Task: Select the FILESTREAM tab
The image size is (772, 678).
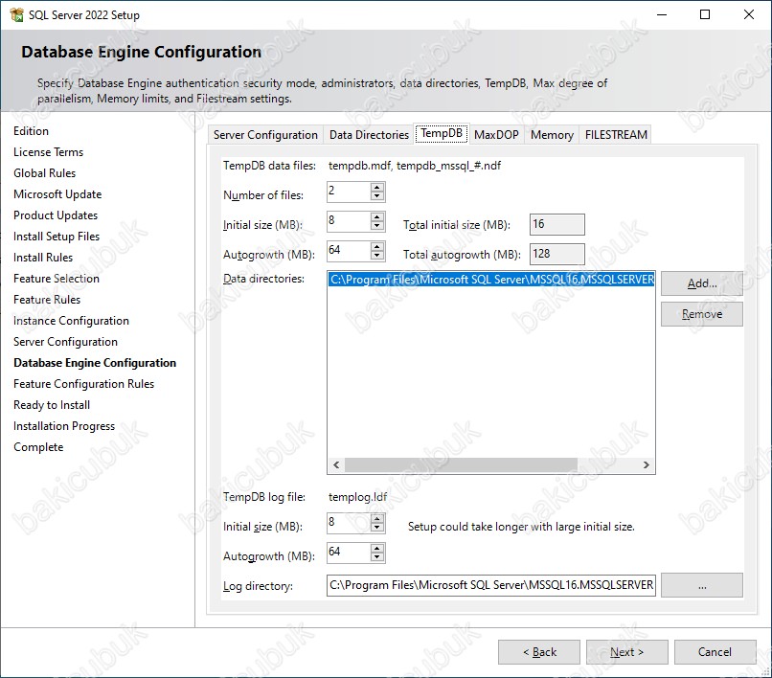Action: click(x=616, y=135)
